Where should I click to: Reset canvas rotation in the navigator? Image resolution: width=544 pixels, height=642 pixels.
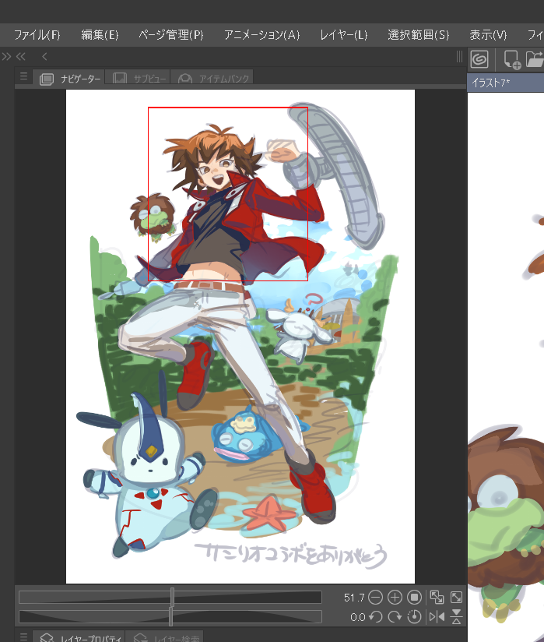click(414, 616)
